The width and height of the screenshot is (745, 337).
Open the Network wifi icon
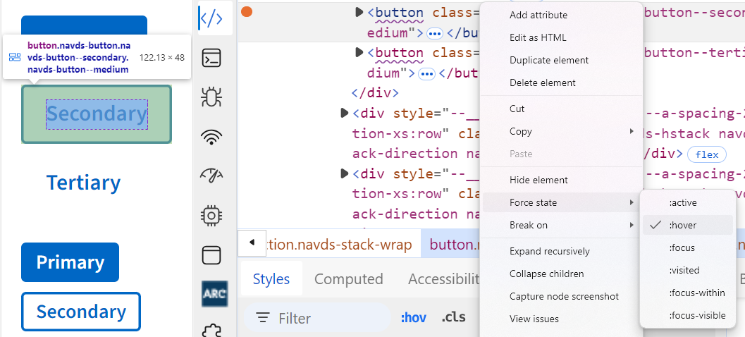[x=211, y=137]
